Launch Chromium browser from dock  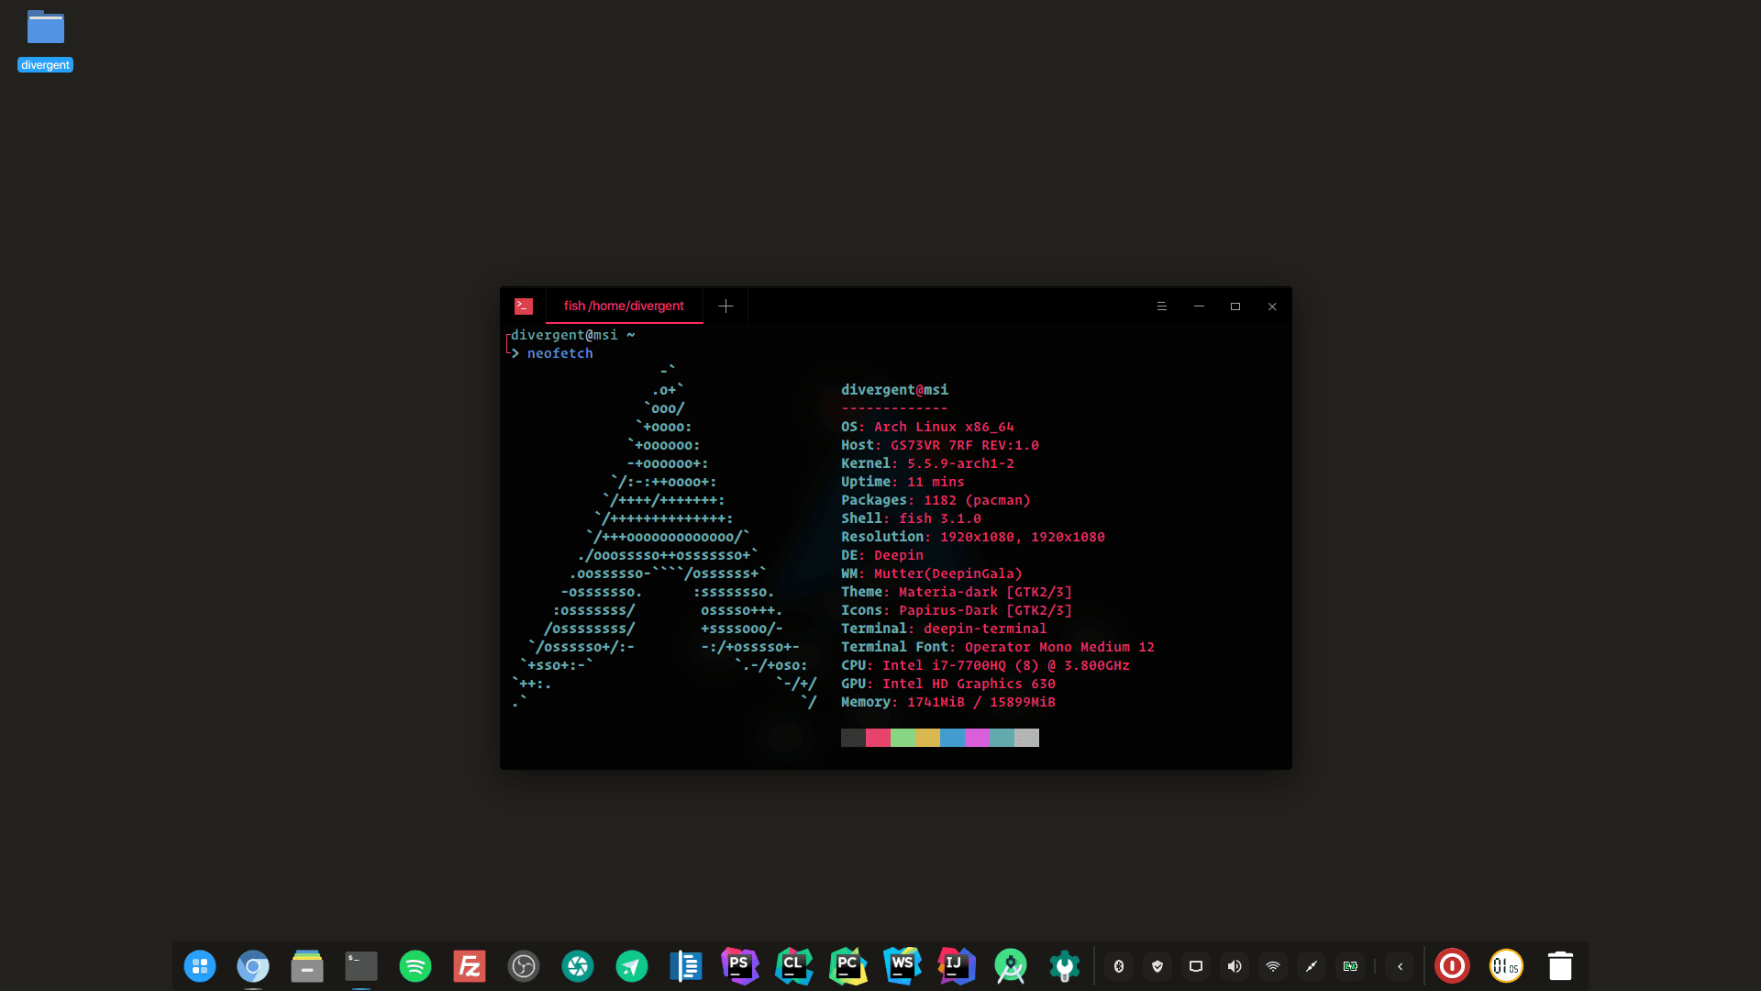coord(253,966)
